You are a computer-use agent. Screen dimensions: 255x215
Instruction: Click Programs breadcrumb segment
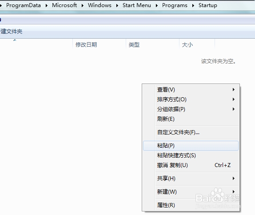click(175, 5)
